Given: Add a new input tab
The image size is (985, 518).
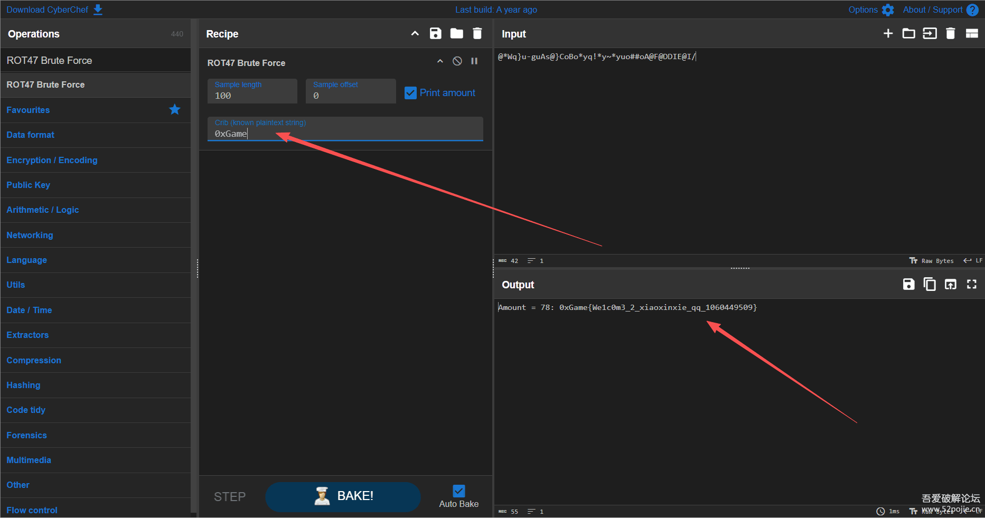Looking at the screenshot, I should (x=888, y=34).
